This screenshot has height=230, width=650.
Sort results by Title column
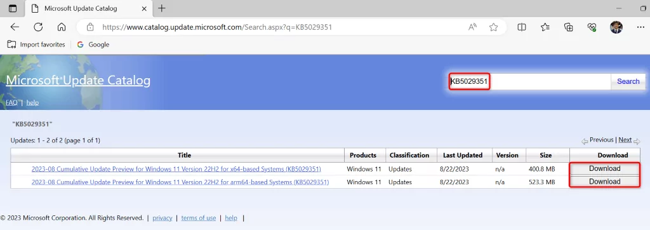pyautogui.click(x=184, y=155)
